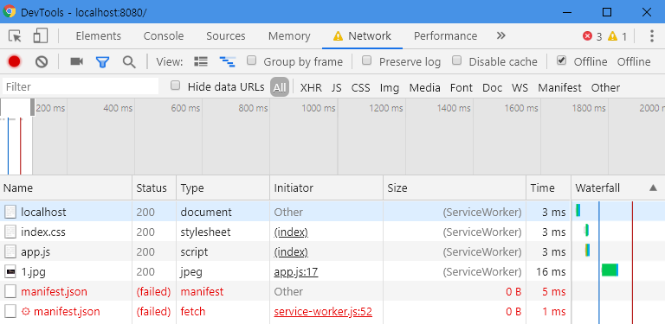This screenshot has width=665, height=324.
Task: Tick the Hide data URLs checkbox
Action: (175, 86)
